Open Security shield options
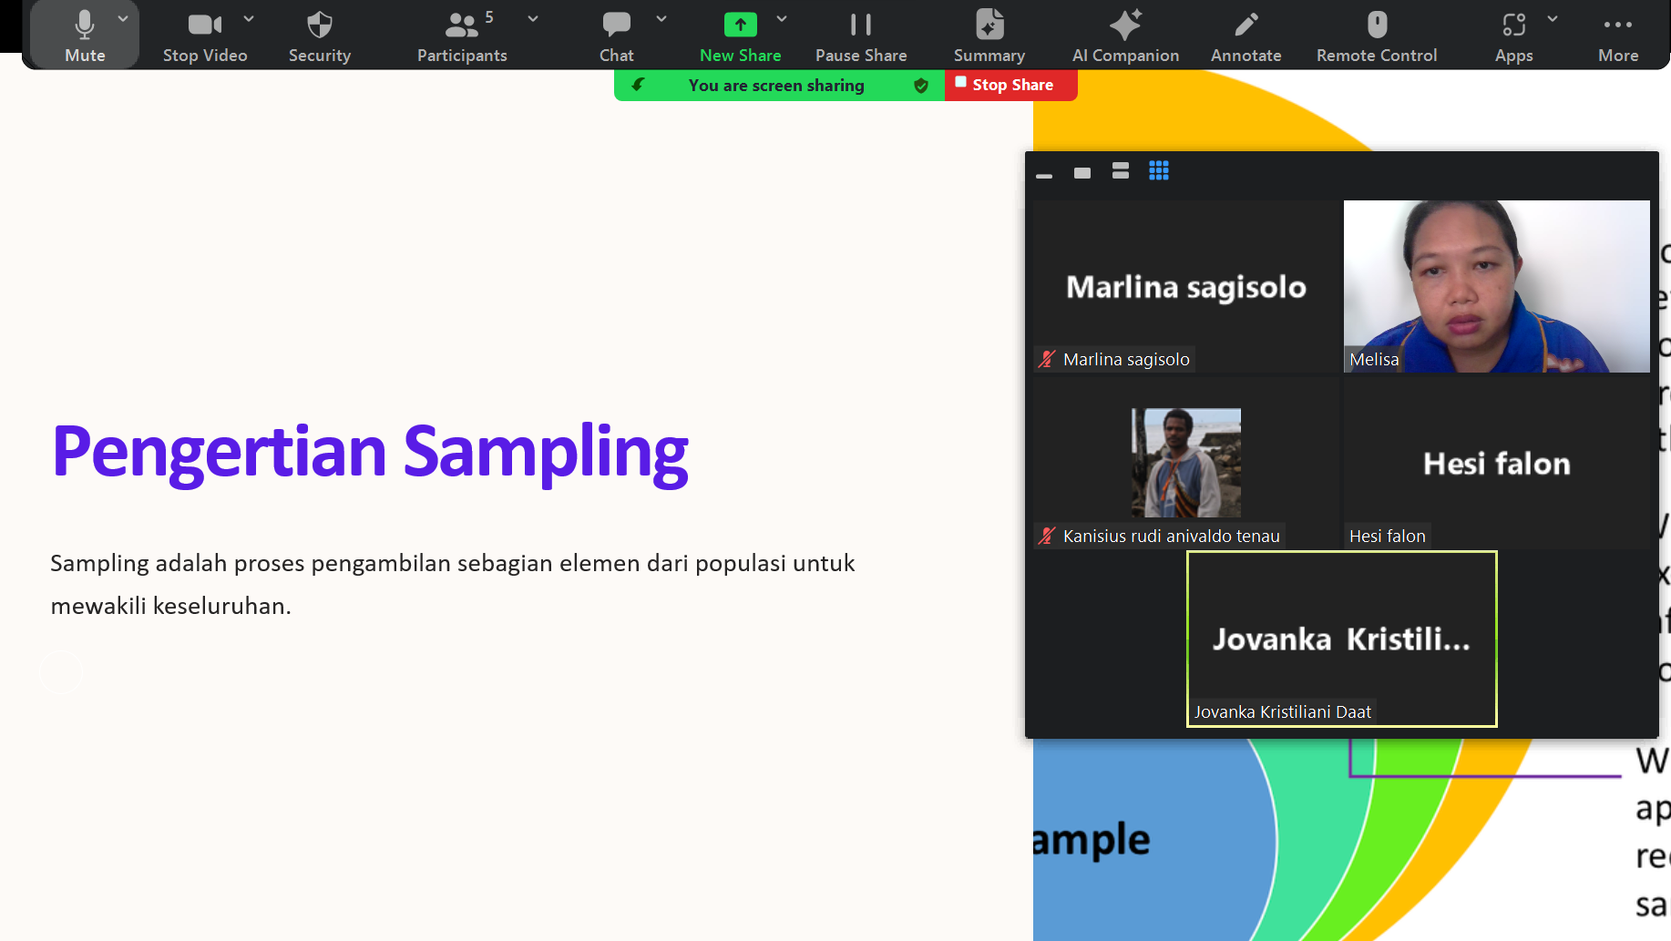This screenshot has width=1671, height=941. 319,35
